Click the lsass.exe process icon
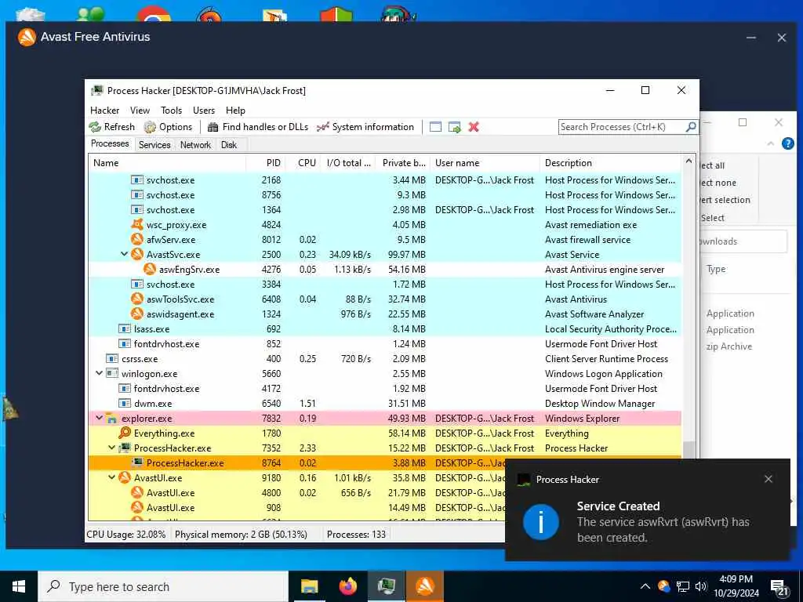 coord(125,328)
